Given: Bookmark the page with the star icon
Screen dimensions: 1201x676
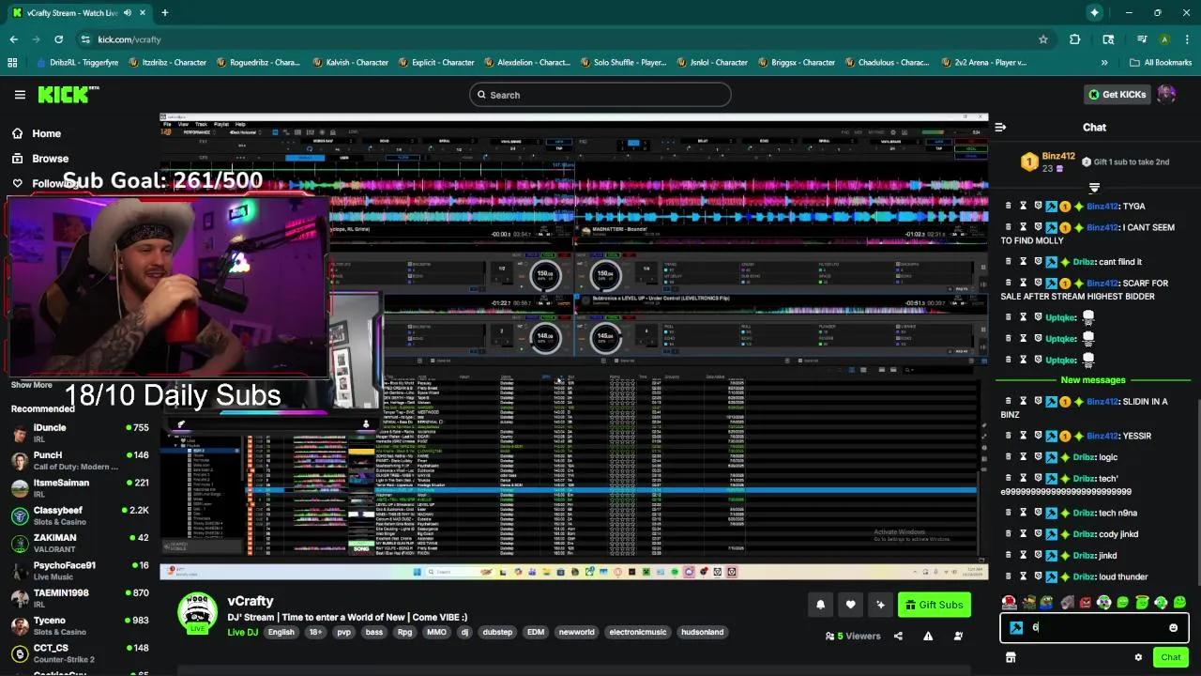Looking at the screenshot, I should [x=1042, y=39].
